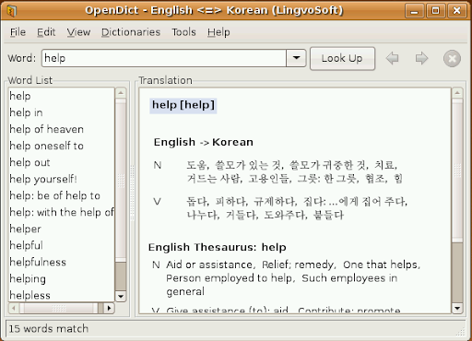Select 'helpless' in word list
This screenshot has width=472, height=341.
62,294
